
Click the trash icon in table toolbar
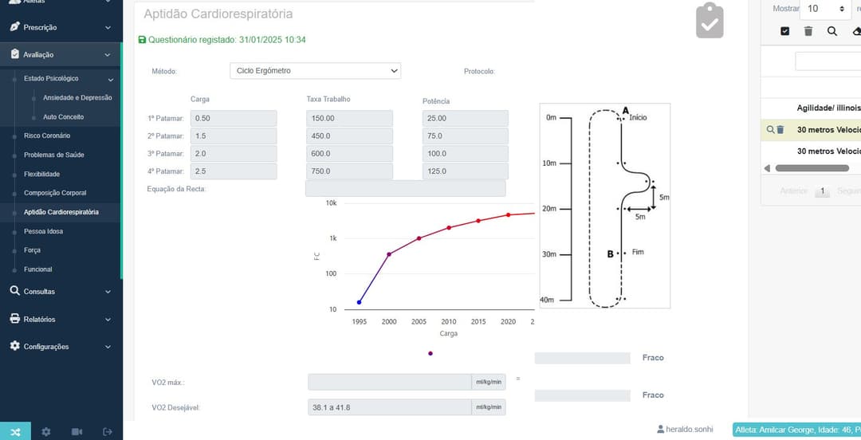pos(808,31)
